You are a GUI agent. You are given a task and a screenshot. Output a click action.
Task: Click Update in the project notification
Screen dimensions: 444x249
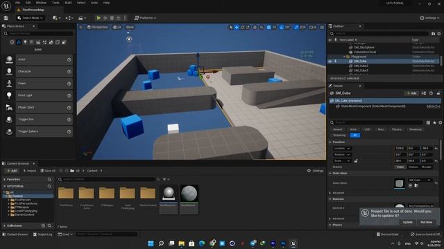407,222
